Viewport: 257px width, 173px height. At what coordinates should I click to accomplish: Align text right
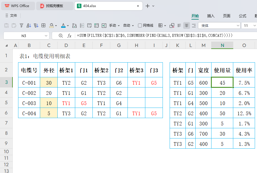(x=194, y=25)
